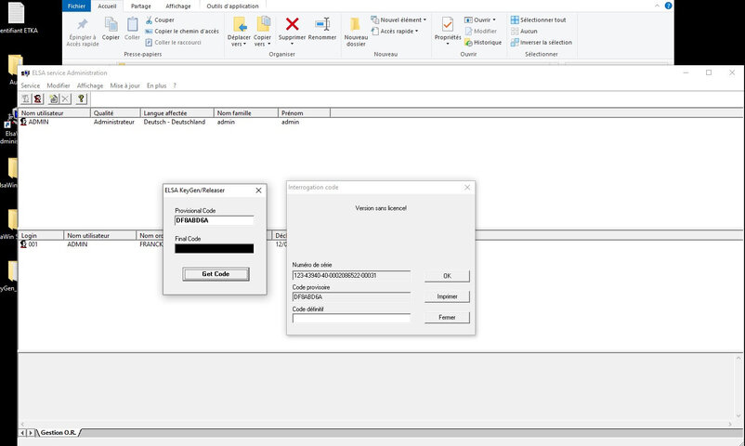Open the ? help menu in ELSA

pyautogui.click(x=175, y=85)
